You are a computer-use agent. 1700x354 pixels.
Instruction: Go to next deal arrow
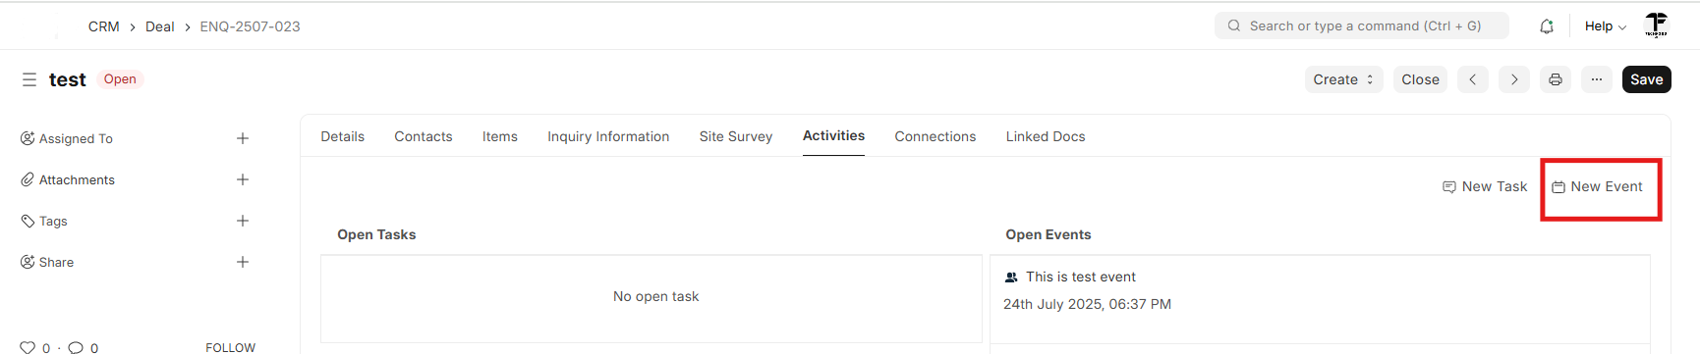(1514, 79)
